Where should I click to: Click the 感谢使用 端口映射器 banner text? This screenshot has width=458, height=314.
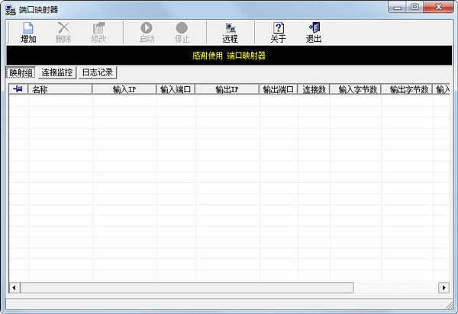pos(229,56)
